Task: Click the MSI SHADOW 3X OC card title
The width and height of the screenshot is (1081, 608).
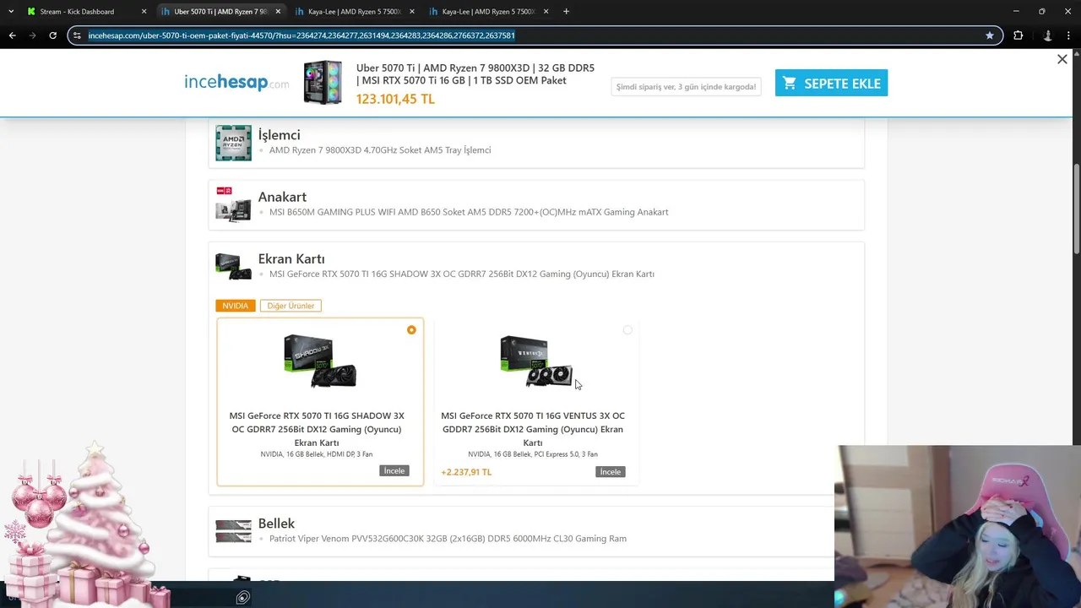Action: 317,429
